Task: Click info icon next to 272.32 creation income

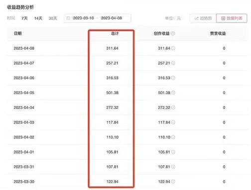Action: pyautogui.click(x=173, y=107)
